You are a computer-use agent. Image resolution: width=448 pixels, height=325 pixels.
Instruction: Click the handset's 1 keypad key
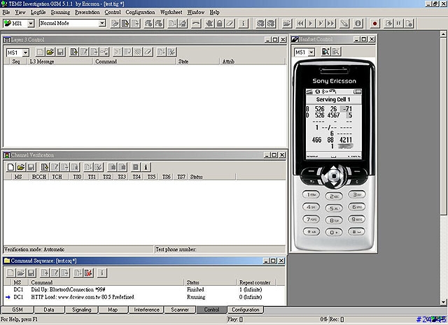coord(311,194)
